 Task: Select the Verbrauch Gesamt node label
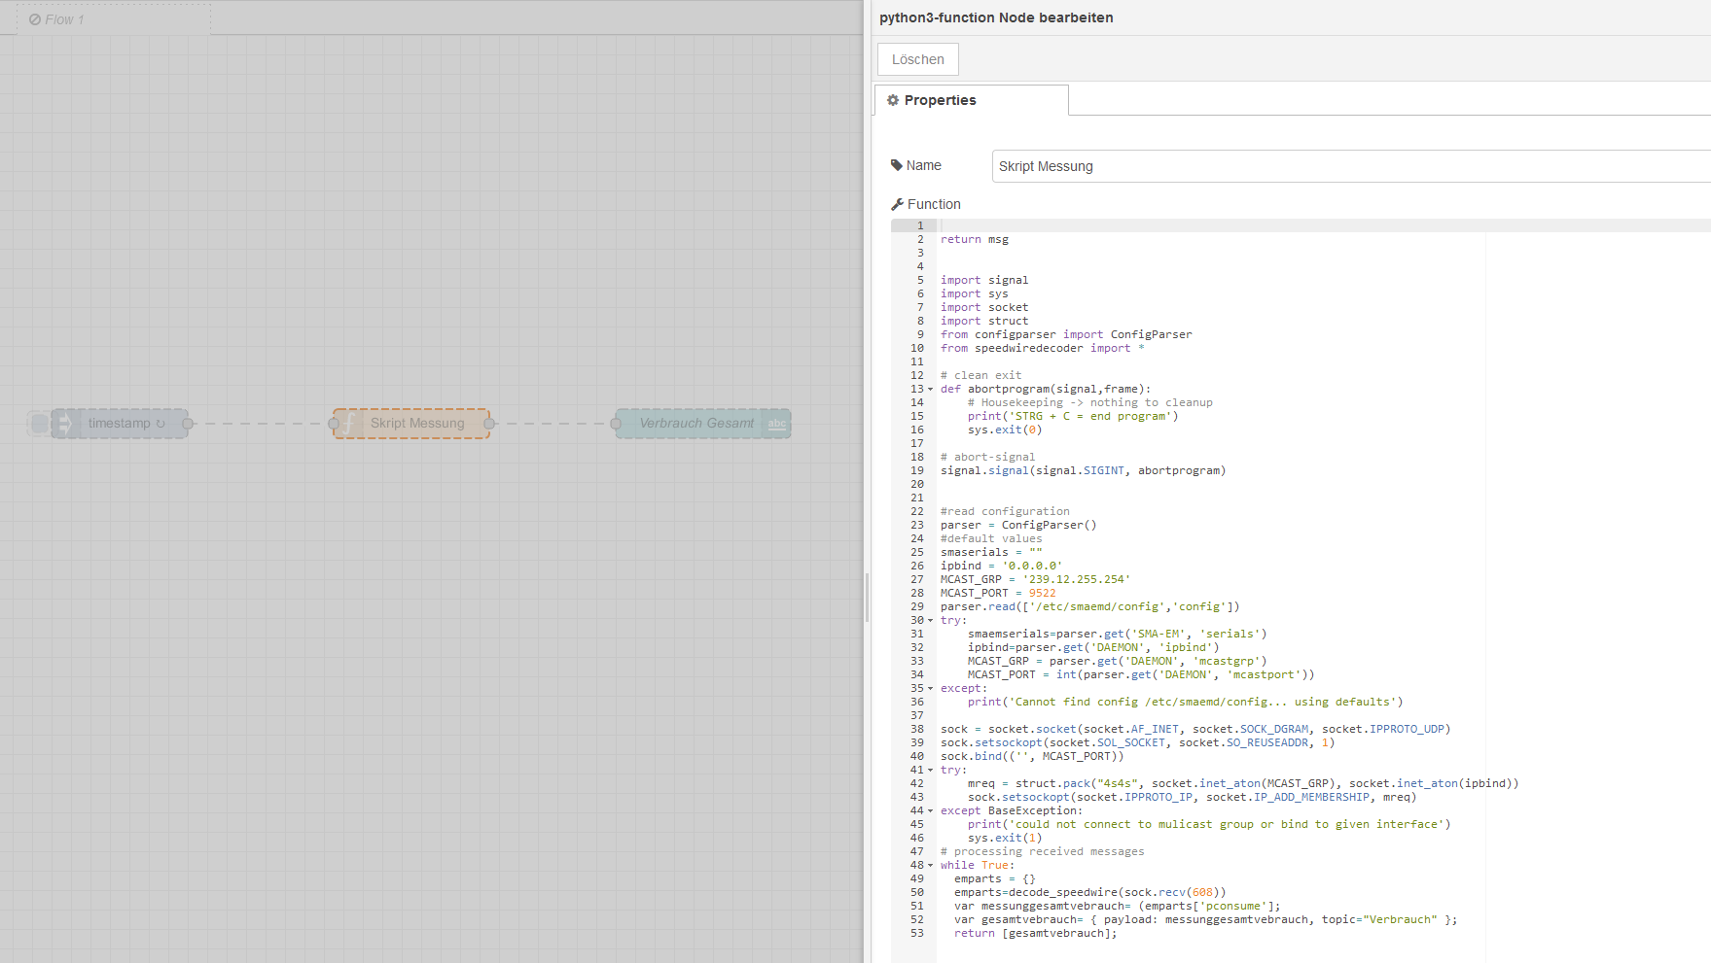[x=696, y=424]
